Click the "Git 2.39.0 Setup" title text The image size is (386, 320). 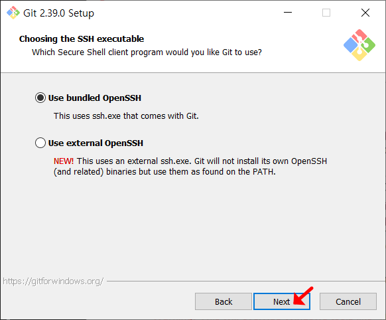[58, 13]
